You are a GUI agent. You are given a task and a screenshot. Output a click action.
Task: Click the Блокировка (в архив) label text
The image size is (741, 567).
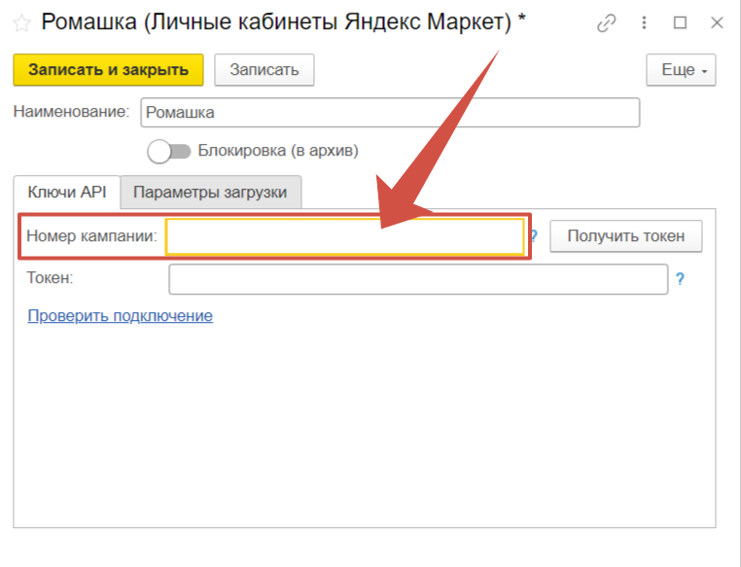point(278,151)
